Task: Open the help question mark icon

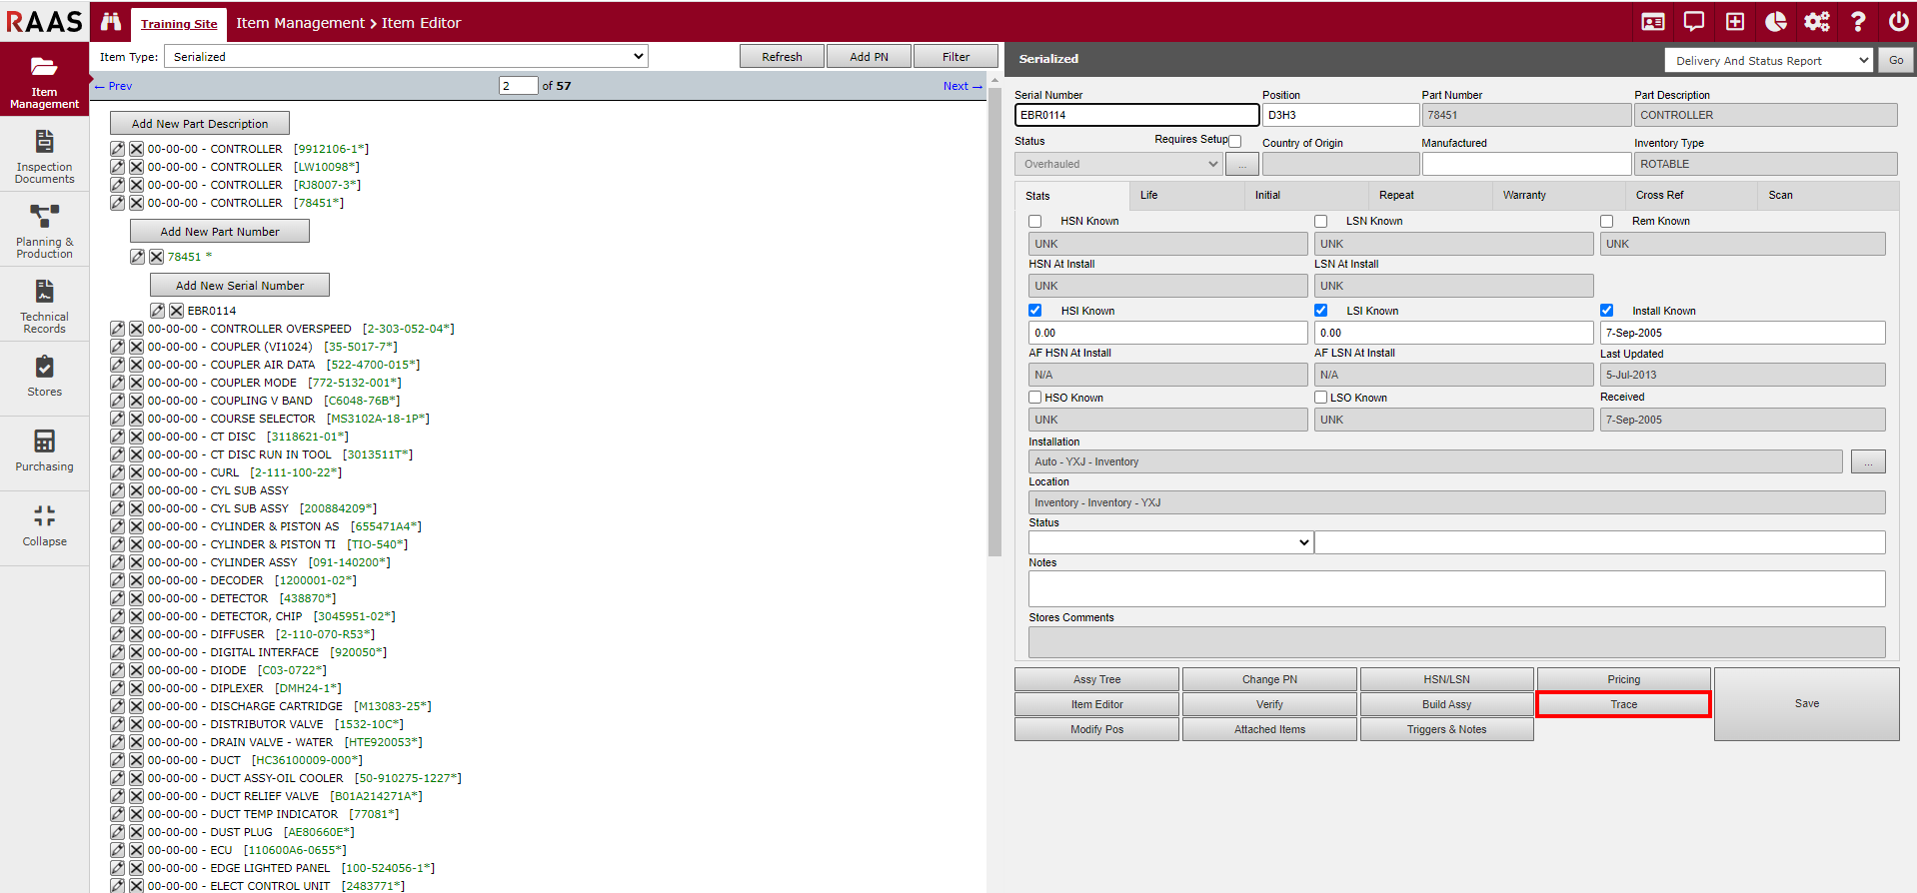Action: [1858, 22]
